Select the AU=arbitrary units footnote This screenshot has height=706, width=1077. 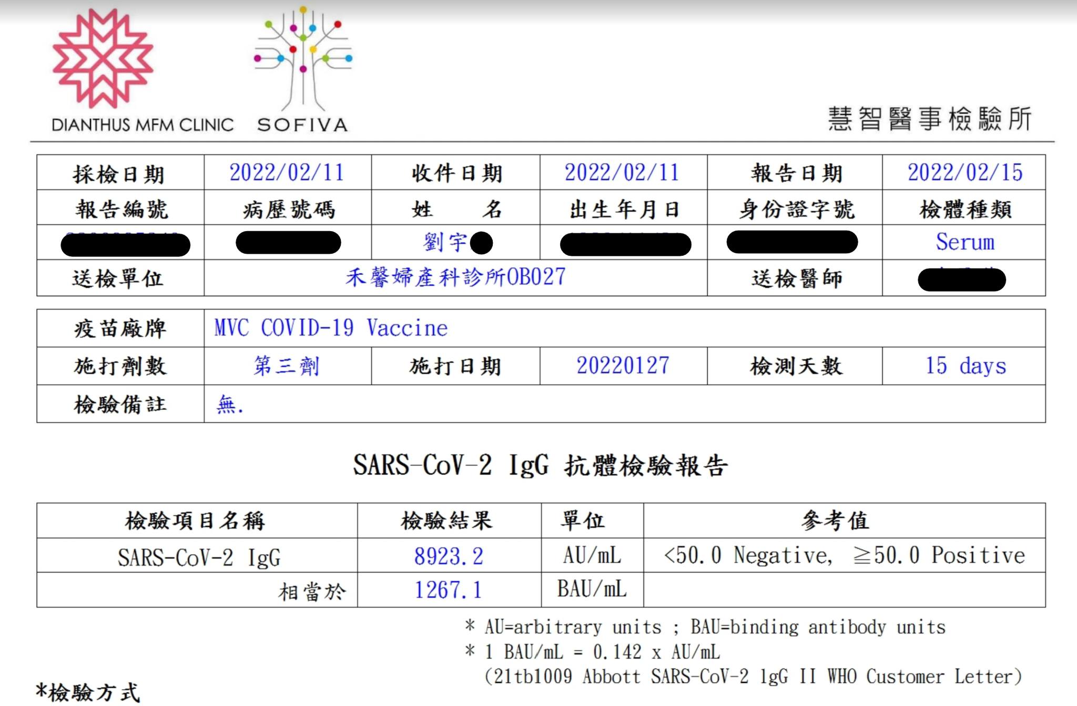pyautogui.click(x=705, y=627)
